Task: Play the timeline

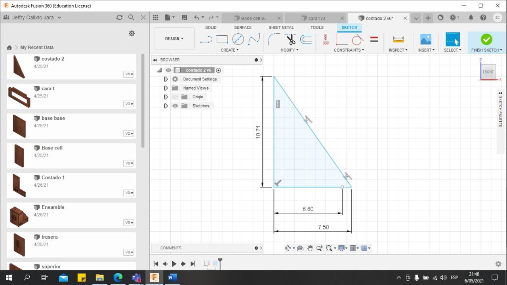Action: click(x=174, y=264)
